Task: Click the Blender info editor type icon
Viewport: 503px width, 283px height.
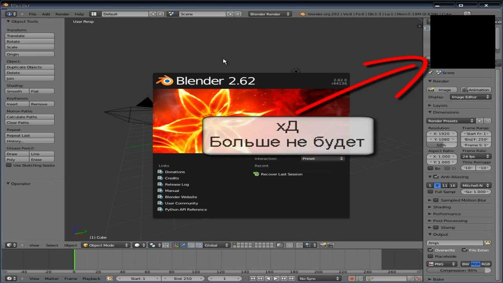Action: (x=11, y=14)
